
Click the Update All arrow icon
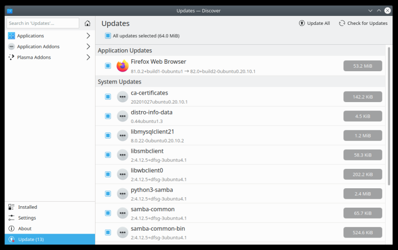coord(302,23)
